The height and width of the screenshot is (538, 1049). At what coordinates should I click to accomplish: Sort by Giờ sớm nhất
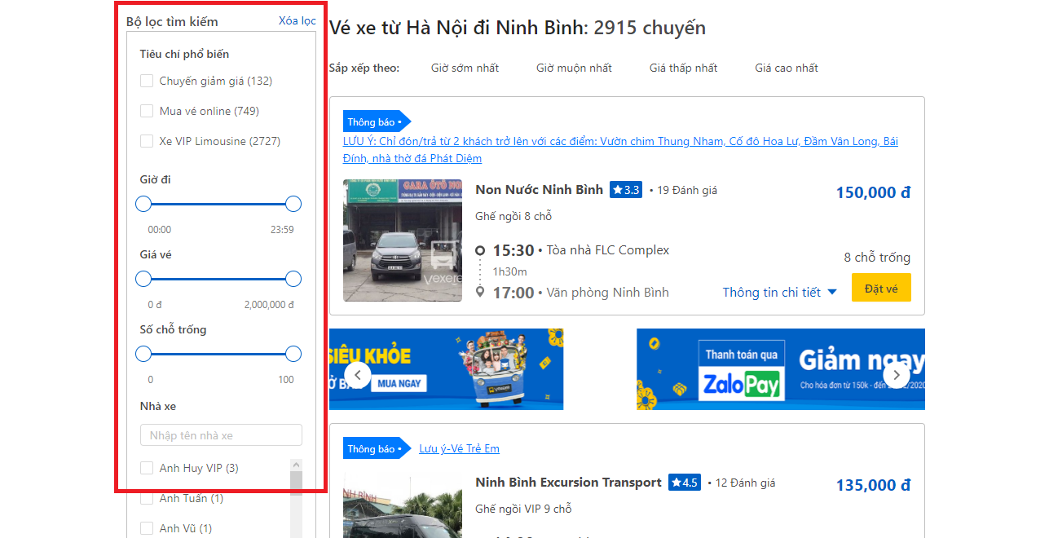(x=465, y=68)
